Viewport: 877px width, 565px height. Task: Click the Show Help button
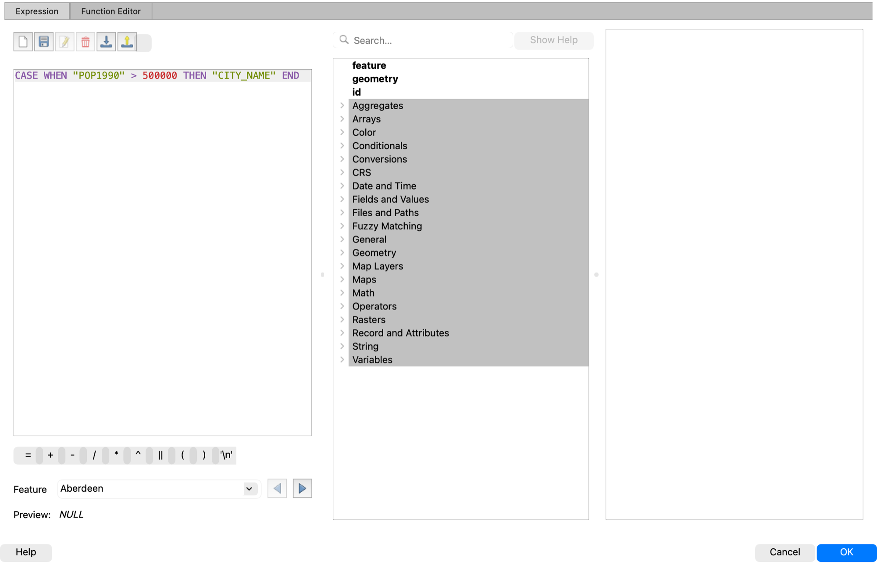[554, 40]
